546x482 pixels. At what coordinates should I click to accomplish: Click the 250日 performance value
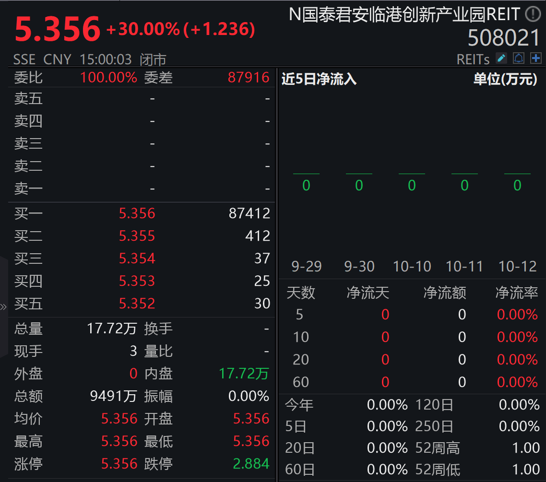519,426
